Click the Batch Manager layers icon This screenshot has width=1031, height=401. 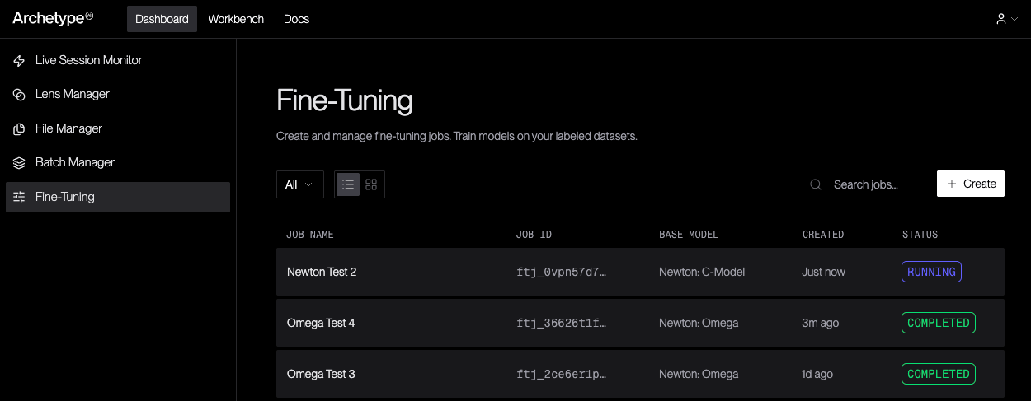coord(20,163)
